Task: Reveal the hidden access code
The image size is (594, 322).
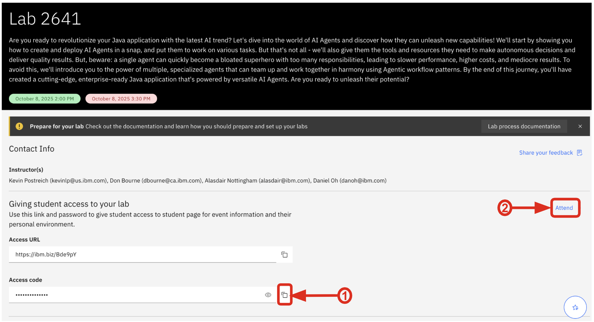Action: (268, 295)
